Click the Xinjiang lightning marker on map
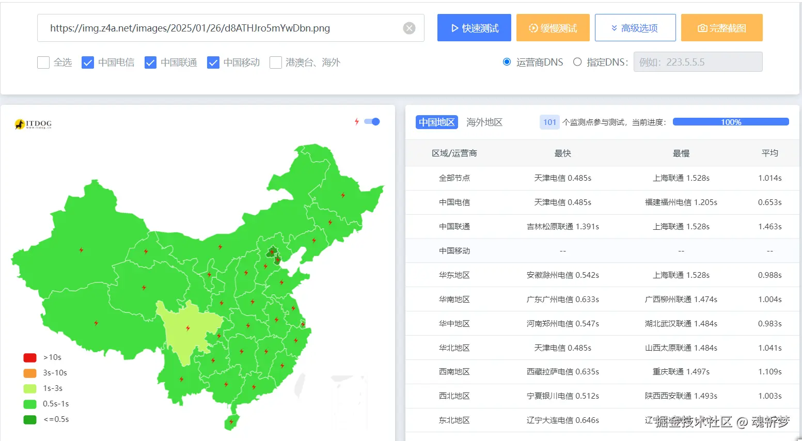Viewport: 802px width, 441px height. tap(81, 250)
